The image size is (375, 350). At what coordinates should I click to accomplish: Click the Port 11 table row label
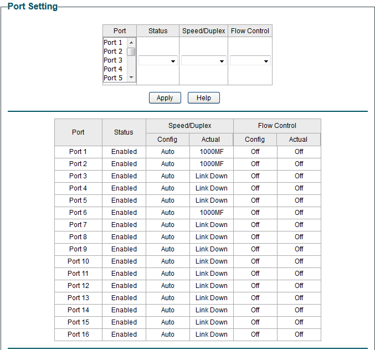[x=78, y=274]
